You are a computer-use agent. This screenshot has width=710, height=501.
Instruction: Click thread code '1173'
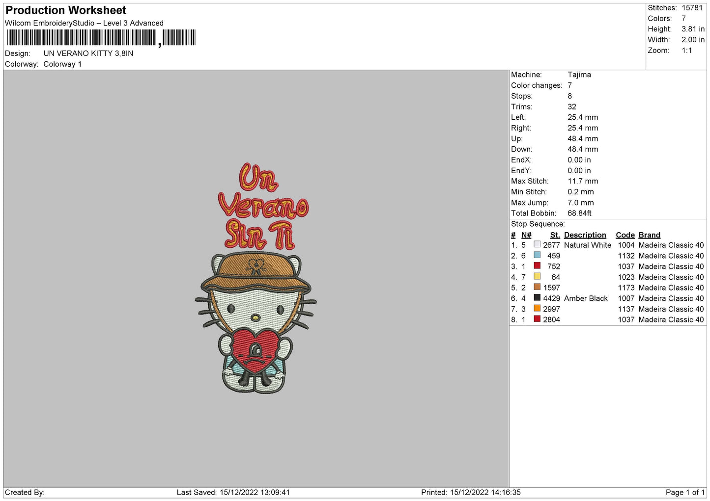point(626,288)
